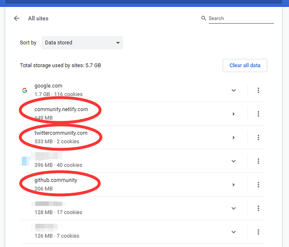The width and height of the screenshot is (289, 247).
Task: Open more actions menu for twittercommunity.com
Action: point(258,137)
